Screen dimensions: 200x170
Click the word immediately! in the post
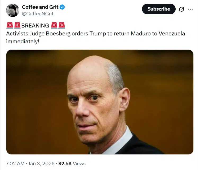tap(23, 42)
